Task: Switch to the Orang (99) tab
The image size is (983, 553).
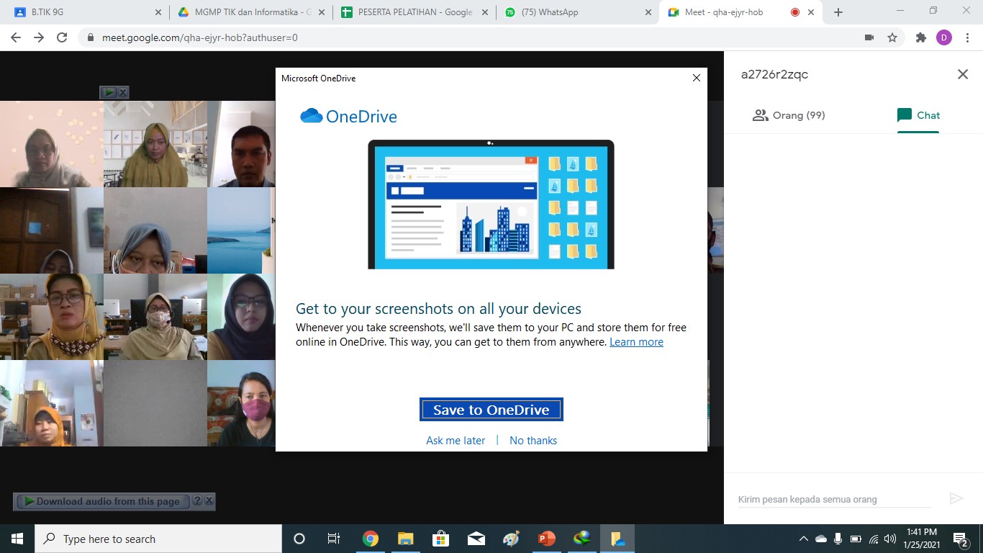Action: tap(789, 115)
